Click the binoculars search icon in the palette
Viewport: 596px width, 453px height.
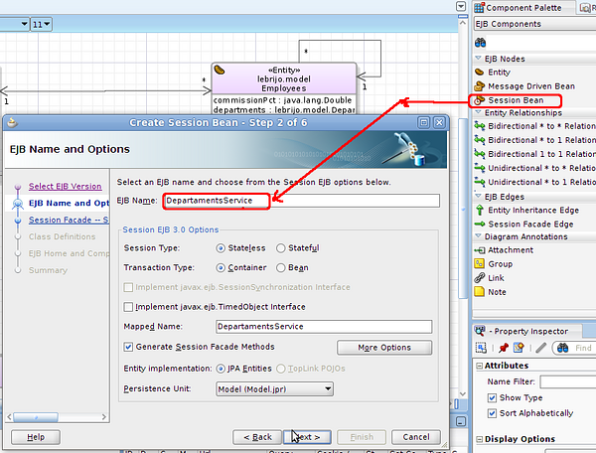click(480, 43)
